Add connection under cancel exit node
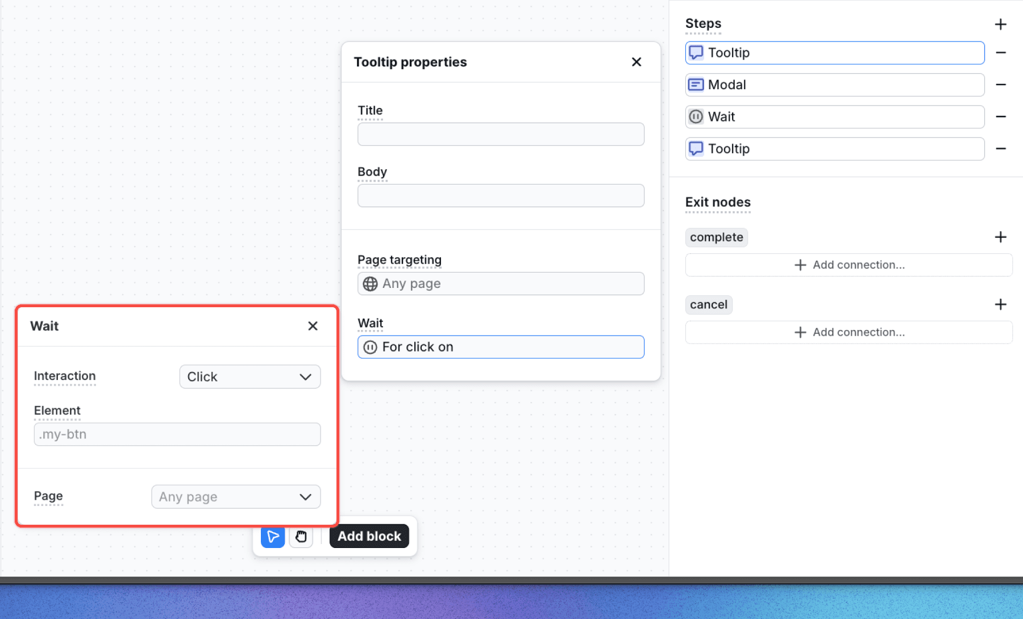1023x619 pixels. point(849,332)
